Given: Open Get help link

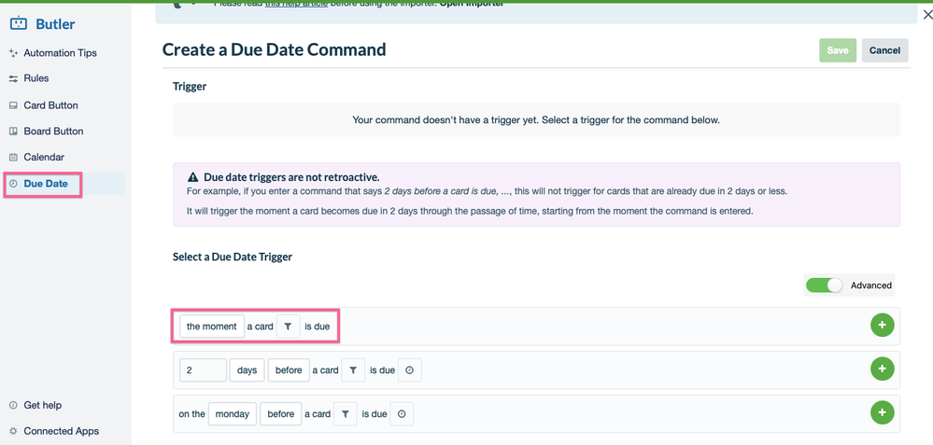Looking at the screenshot, I should tap(42, 405).
